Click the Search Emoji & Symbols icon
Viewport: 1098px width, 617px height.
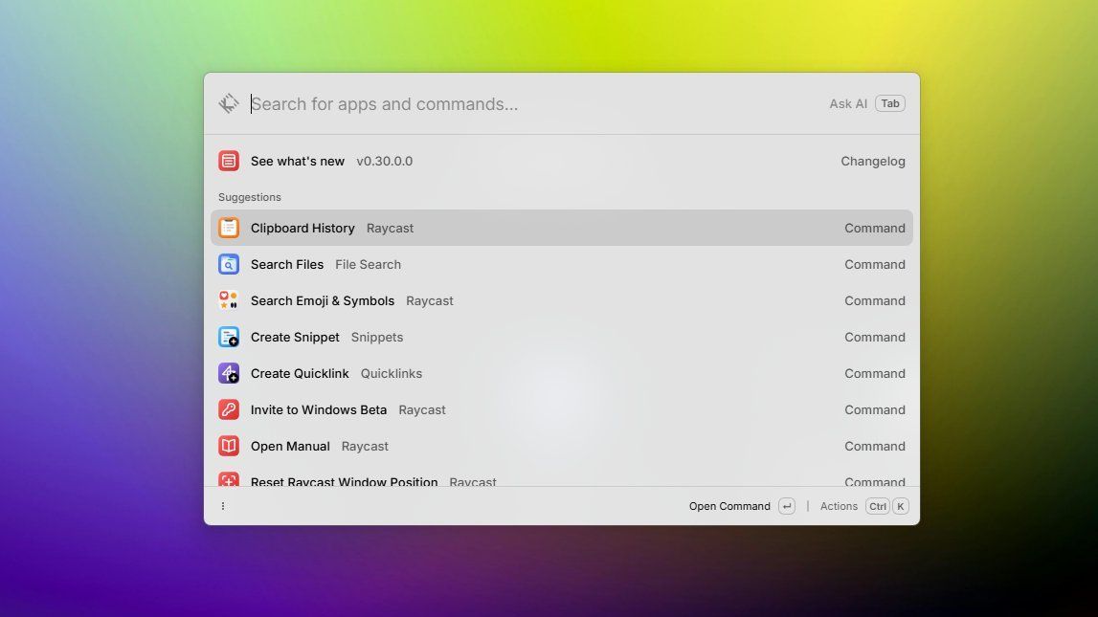click(x=228, y=300)
